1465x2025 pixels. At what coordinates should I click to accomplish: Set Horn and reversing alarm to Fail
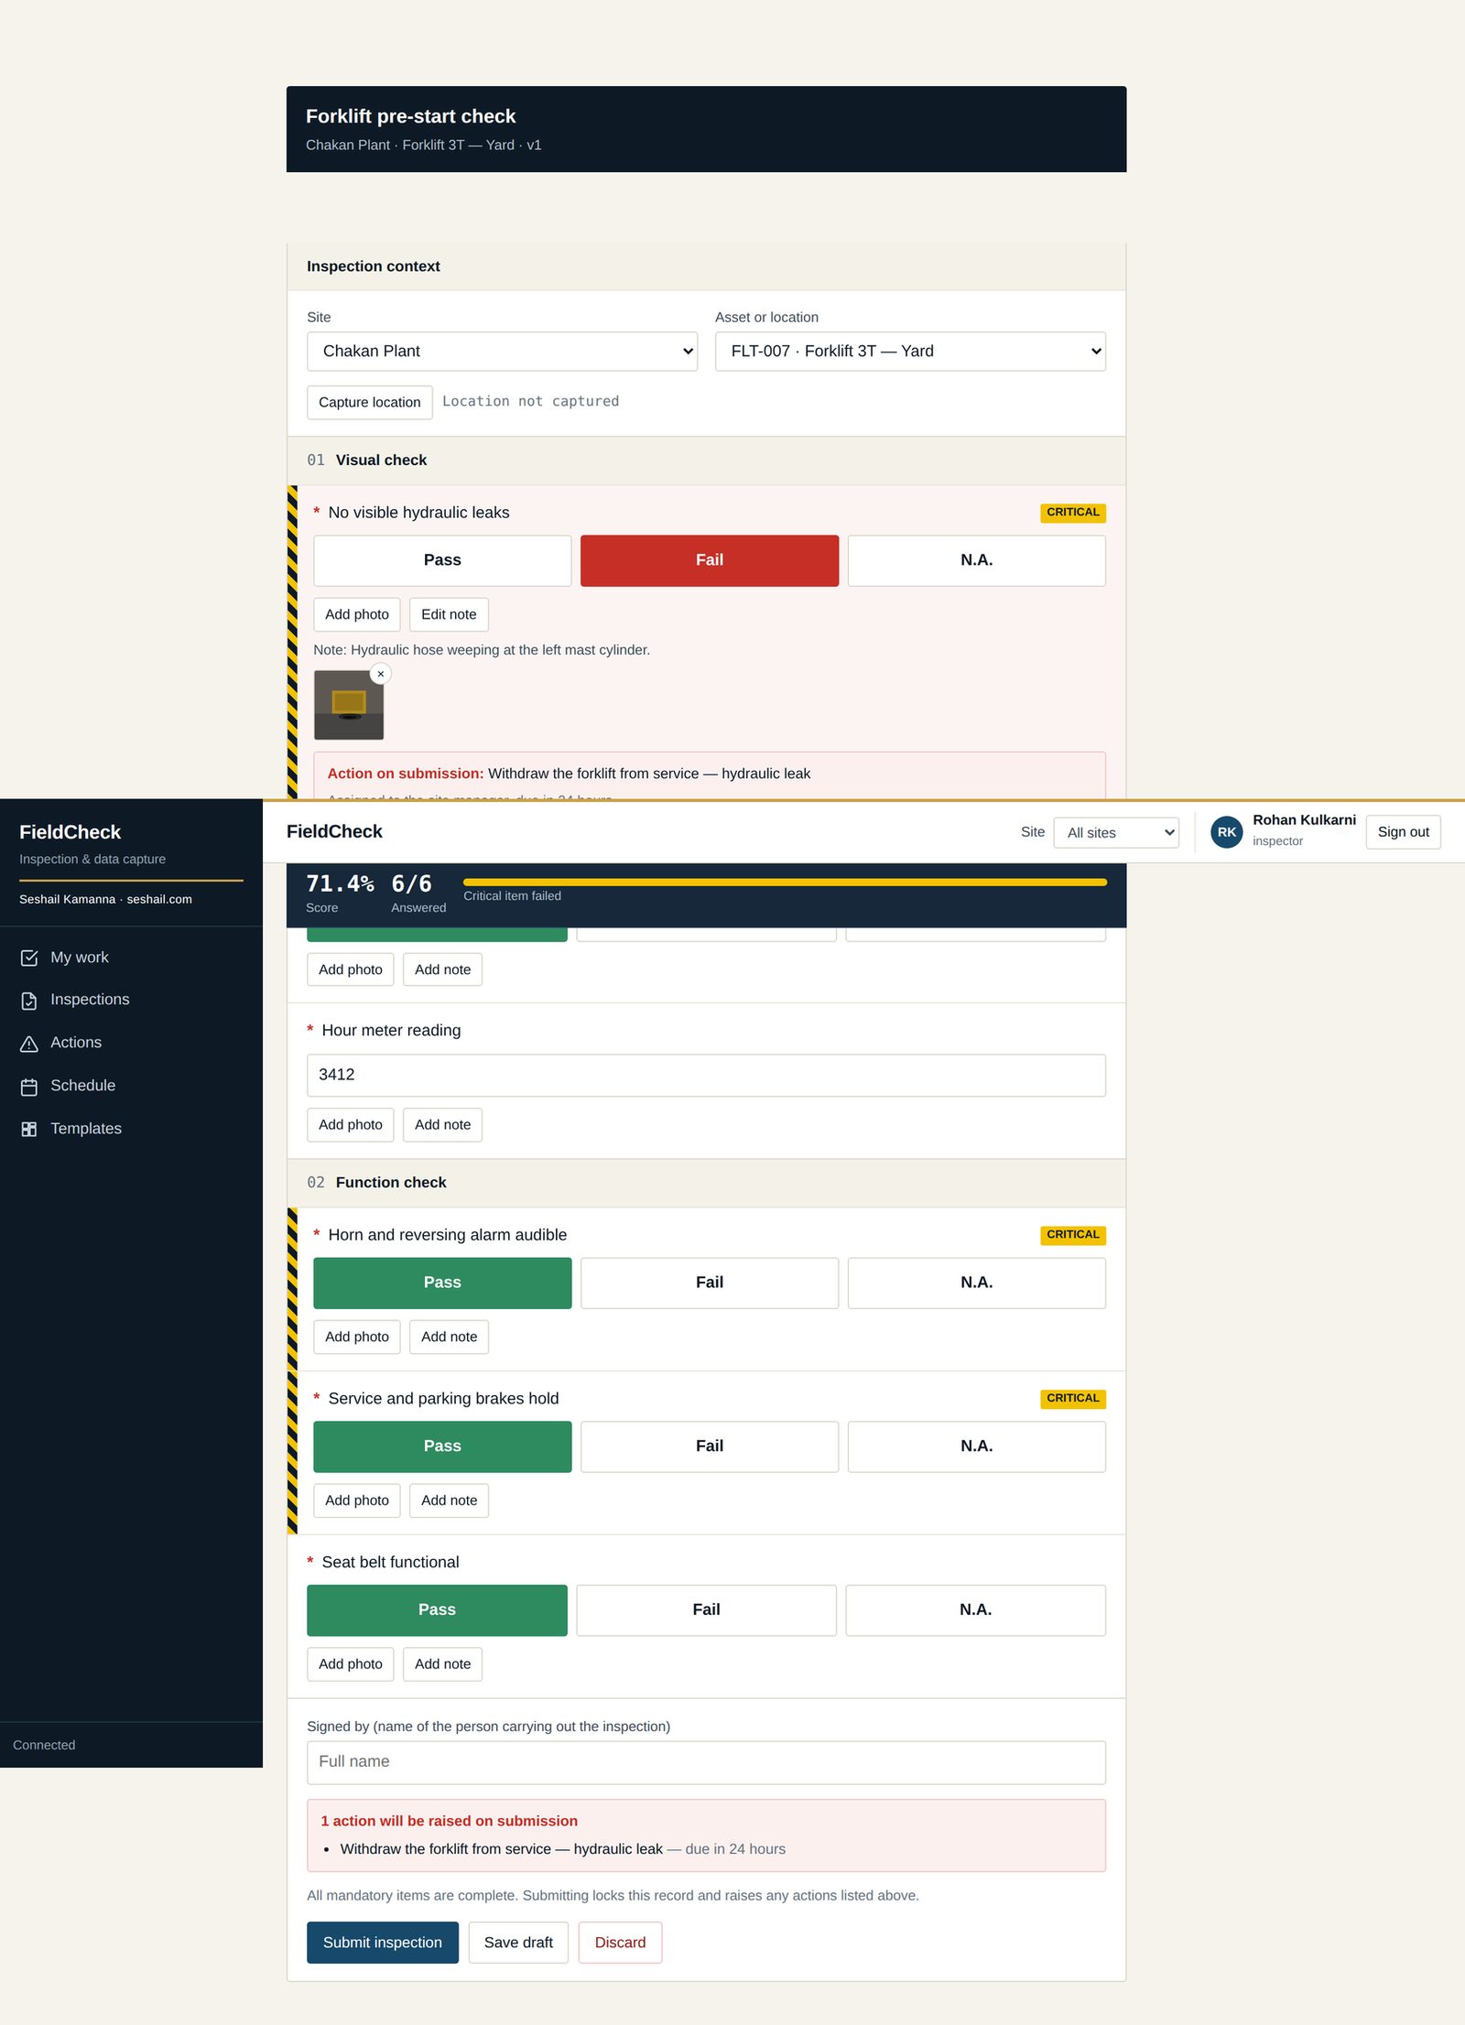tap(710, 1283)
